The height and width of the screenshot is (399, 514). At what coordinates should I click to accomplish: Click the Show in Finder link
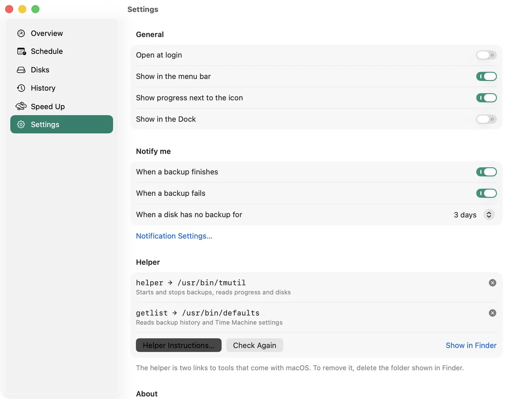pos(471,346)
